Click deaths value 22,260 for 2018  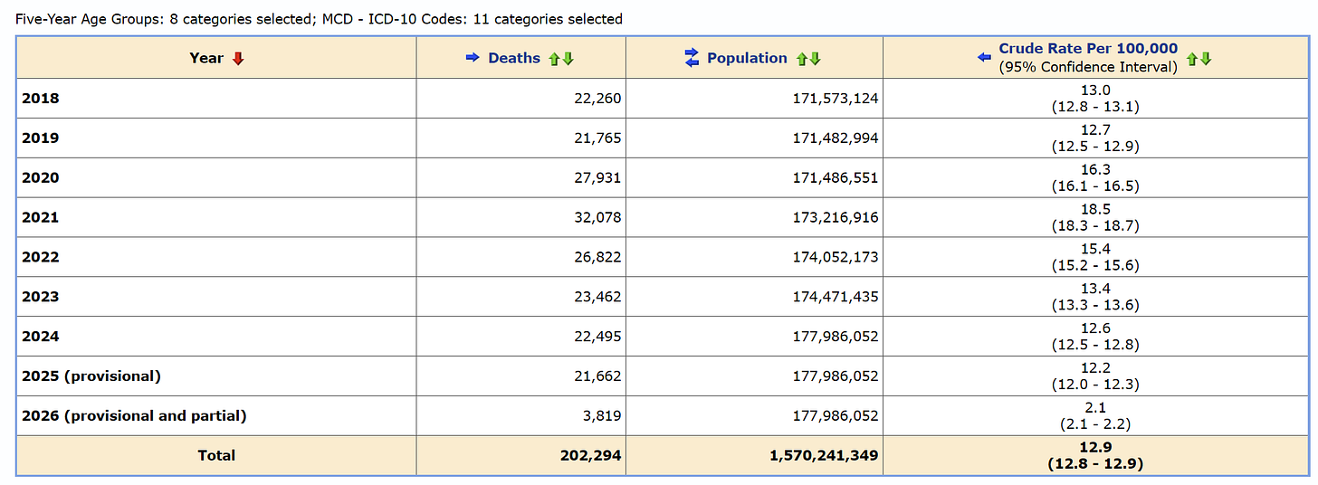click(x=597, y=98)
